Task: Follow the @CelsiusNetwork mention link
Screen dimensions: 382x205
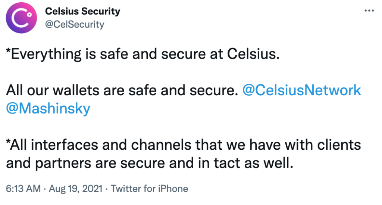Action: point(301,90)
